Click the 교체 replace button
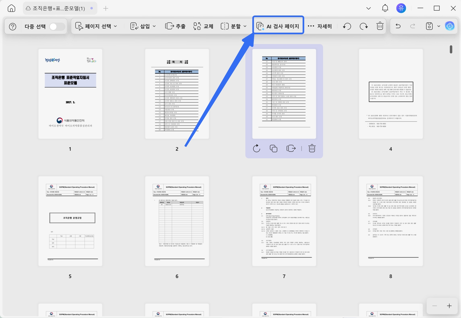Image resolution: width=461 pixels, height=318 pixels. (203, 26)
